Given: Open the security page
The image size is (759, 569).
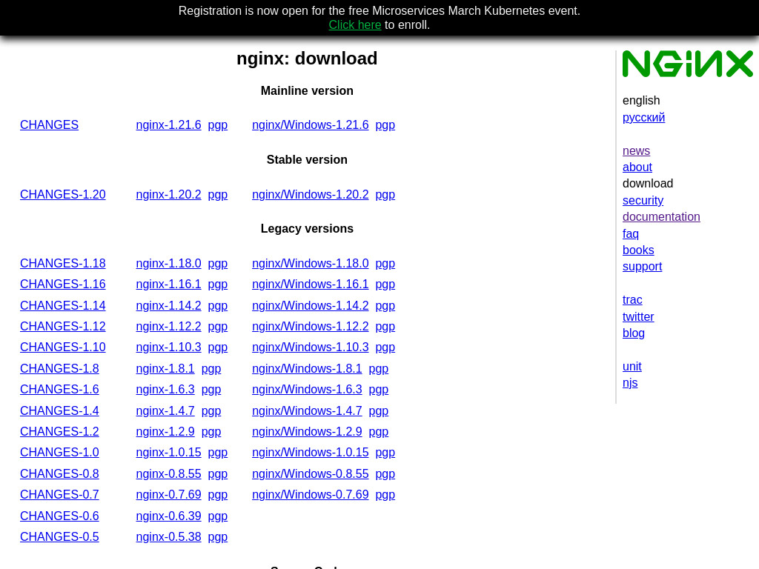Looking at the screenshot, I should coord(643,200).
